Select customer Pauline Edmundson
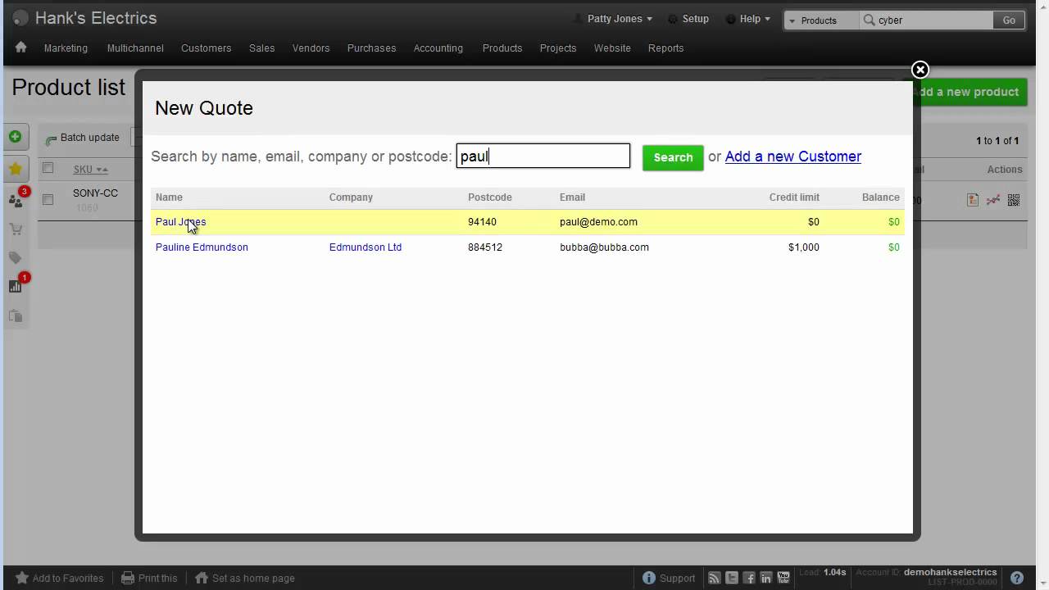Viewport: 1049px width, 590px height. 202,247
